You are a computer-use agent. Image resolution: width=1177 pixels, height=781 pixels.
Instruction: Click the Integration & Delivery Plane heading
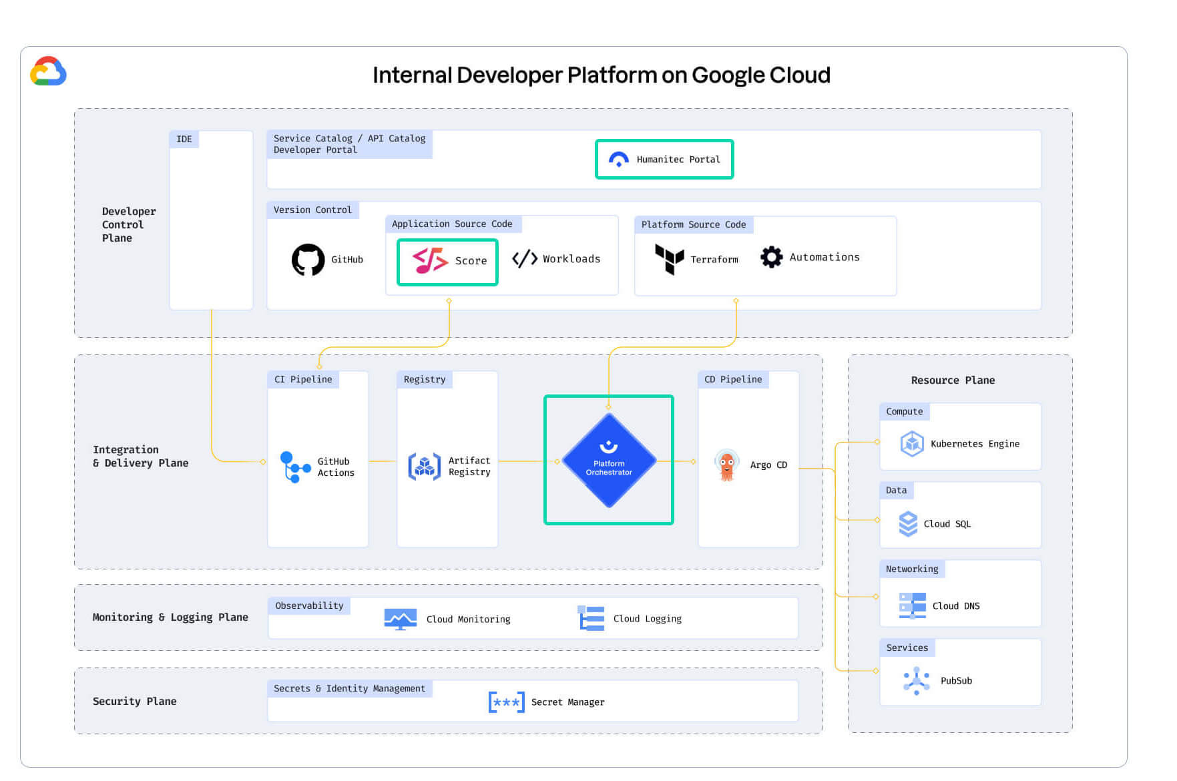coord(140,457)
